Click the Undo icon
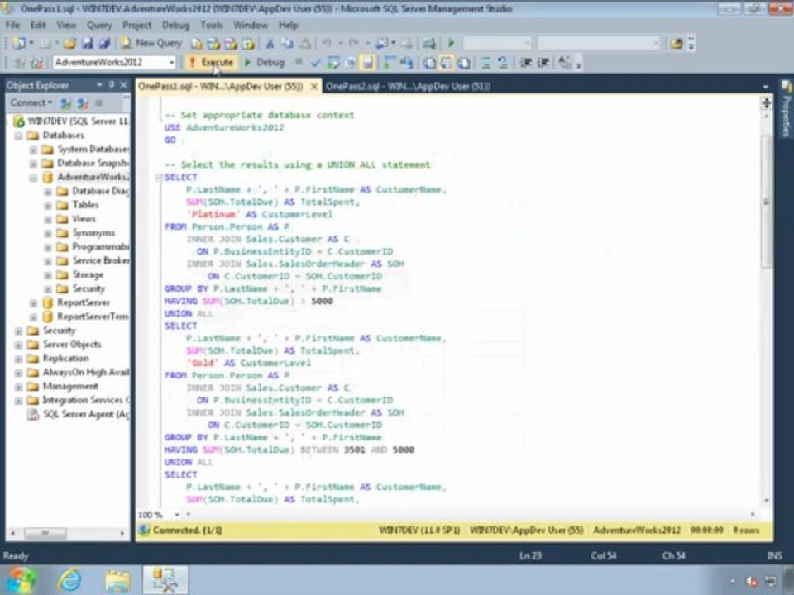Viewport: 794px width, 595px height. (x=327, y=44)
